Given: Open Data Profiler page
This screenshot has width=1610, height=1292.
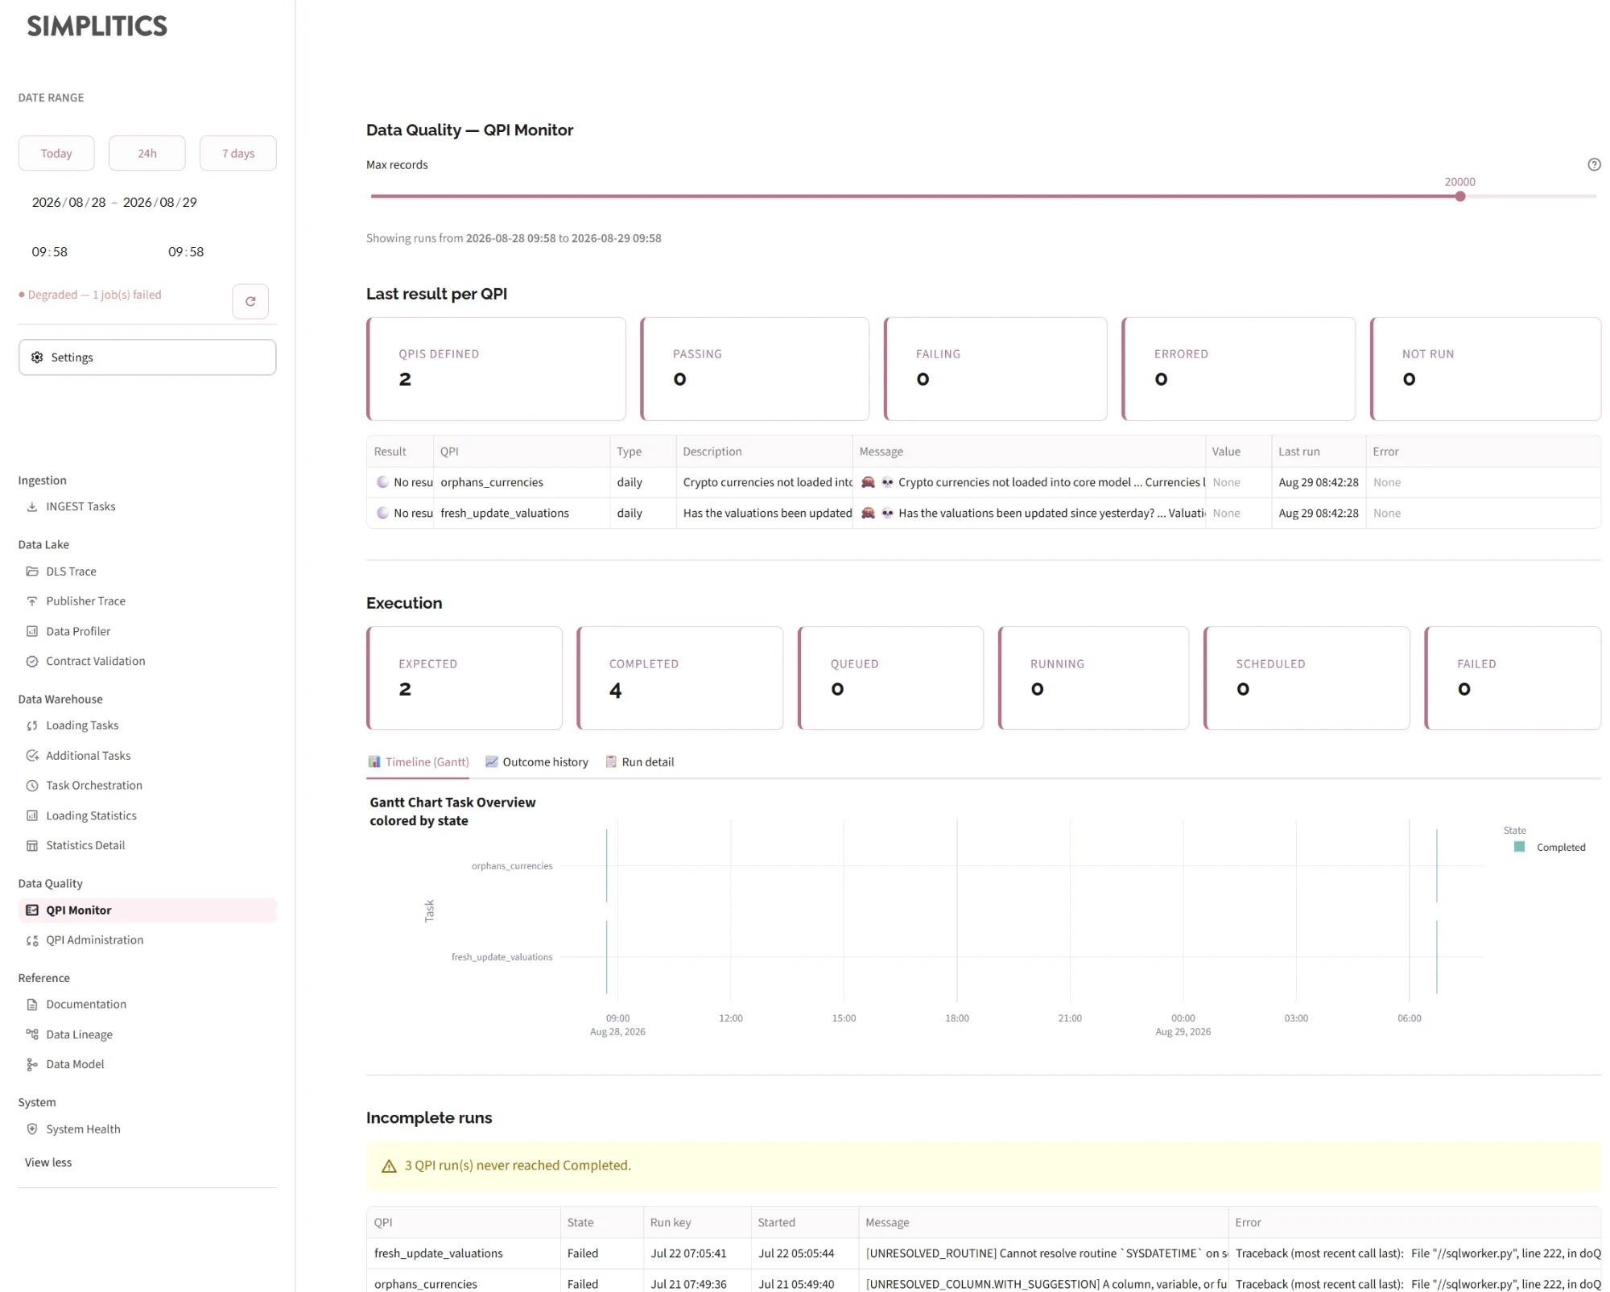Looking at the screenshot, I should pyautogui.click(x=78, y=631).
